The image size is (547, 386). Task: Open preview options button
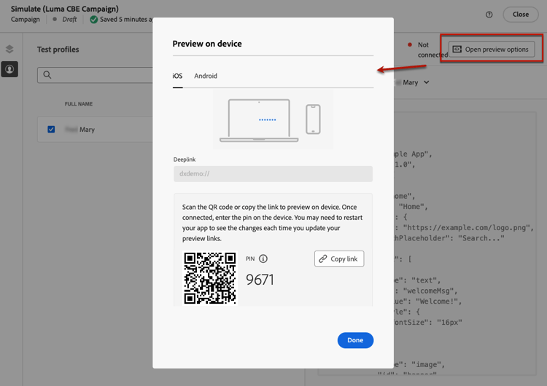point(492,49)
